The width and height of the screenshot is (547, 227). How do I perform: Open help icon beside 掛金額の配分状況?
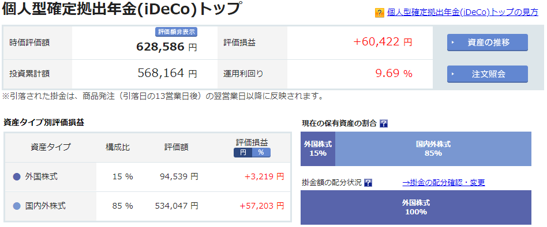[368, 183]
